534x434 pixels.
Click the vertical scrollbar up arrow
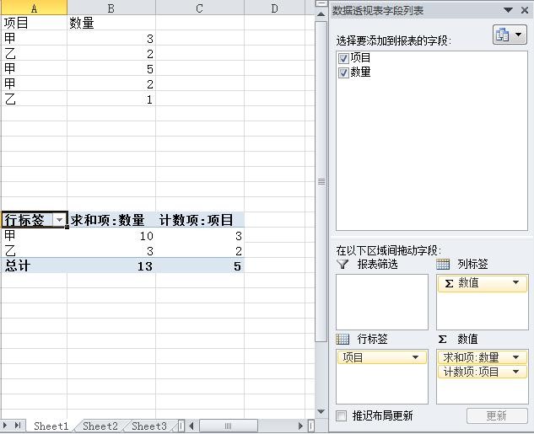pyautogui.click(x=321, y=14)
